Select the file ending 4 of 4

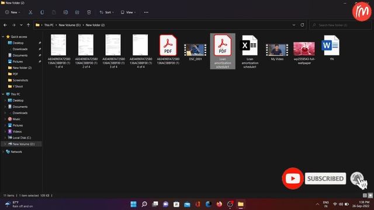pyautogui.click(x=140, y=51)
